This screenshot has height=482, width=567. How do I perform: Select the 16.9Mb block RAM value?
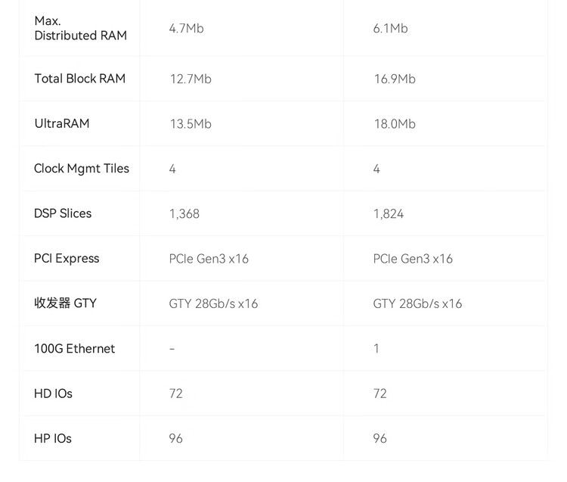(x=395, y=79)
